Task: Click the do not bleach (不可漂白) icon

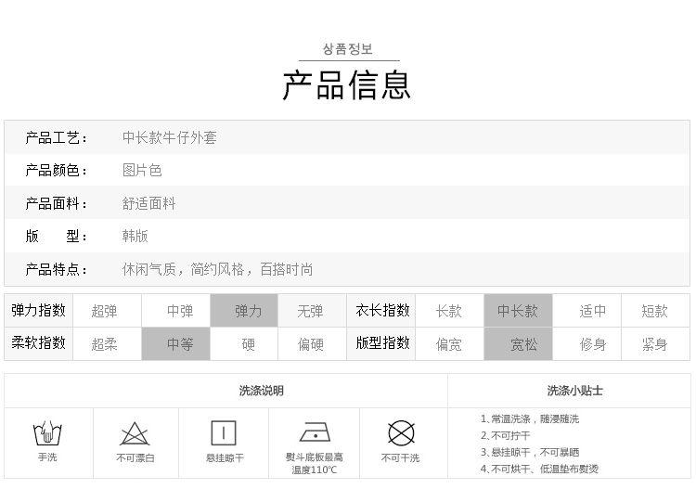Action: click(135, 433)
